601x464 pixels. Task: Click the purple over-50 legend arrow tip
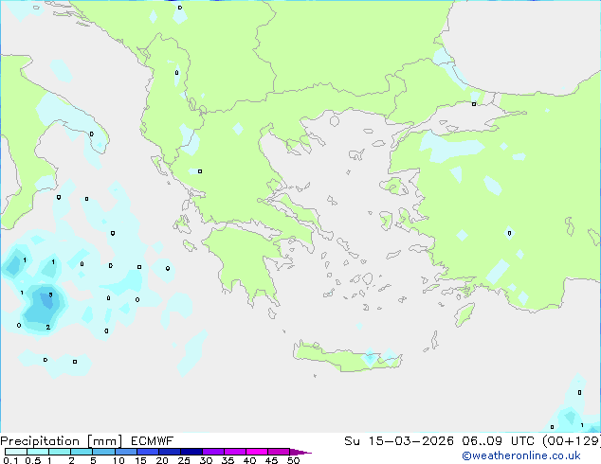coord(300,452)
